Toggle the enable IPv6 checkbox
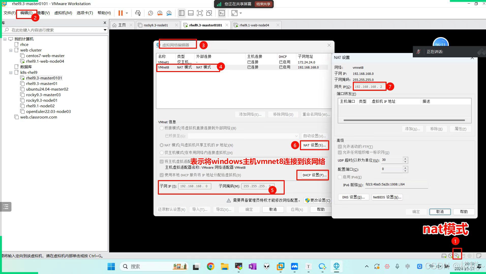The height and width of the screenshot is (274, 486). point(340,177)
